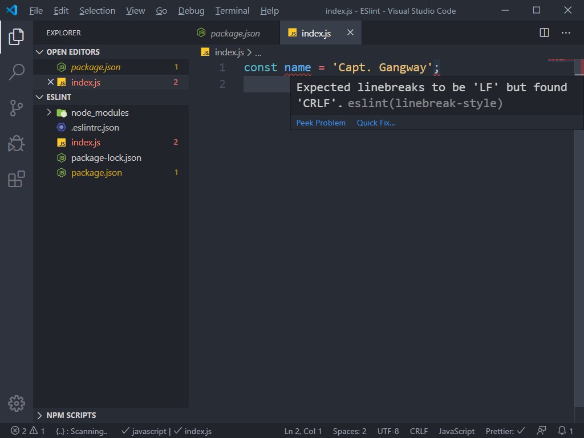Open index.js under ESLINT folder

[x=111, y=142]
